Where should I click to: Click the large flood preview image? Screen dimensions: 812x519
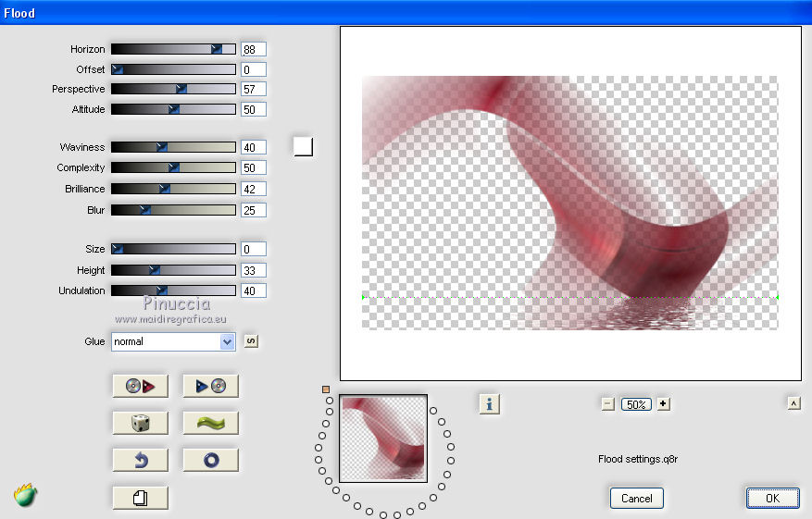[x=569, y=203]
